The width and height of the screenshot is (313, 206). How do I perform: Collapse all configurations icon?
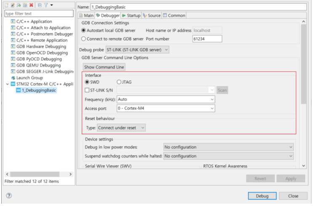pos(40,5)
